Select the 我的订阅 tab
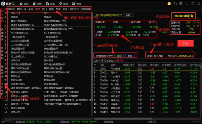Screen dimensions: 202x124 tap(21, 9)
